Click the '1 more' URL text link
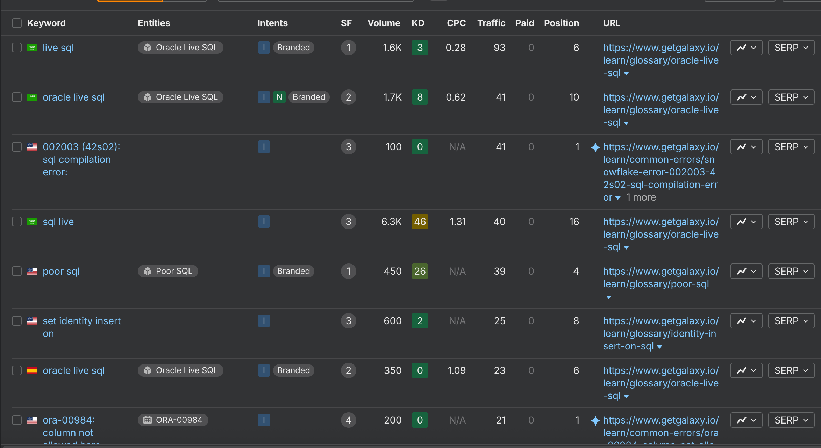Viewport: 821px width, 448px height. tap(641, 197)
